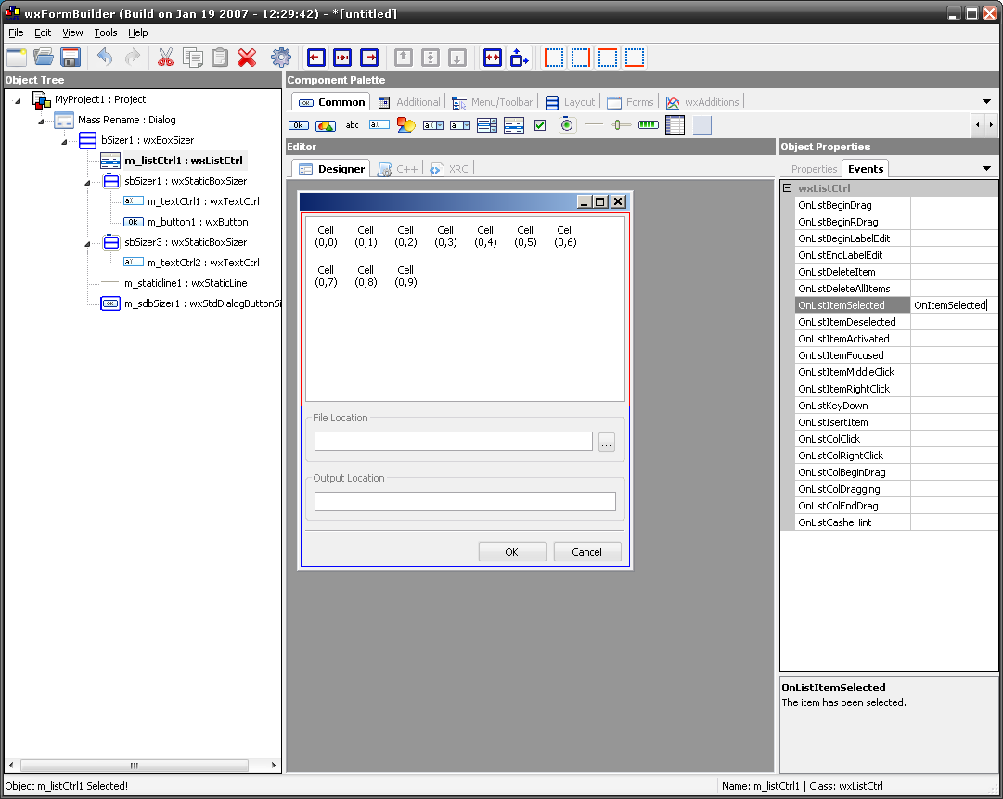Screen dimensions: 1003x799
Task: Click the Expand layout toolbar icon
Action: pyautogui.click(x=493, y=58)
